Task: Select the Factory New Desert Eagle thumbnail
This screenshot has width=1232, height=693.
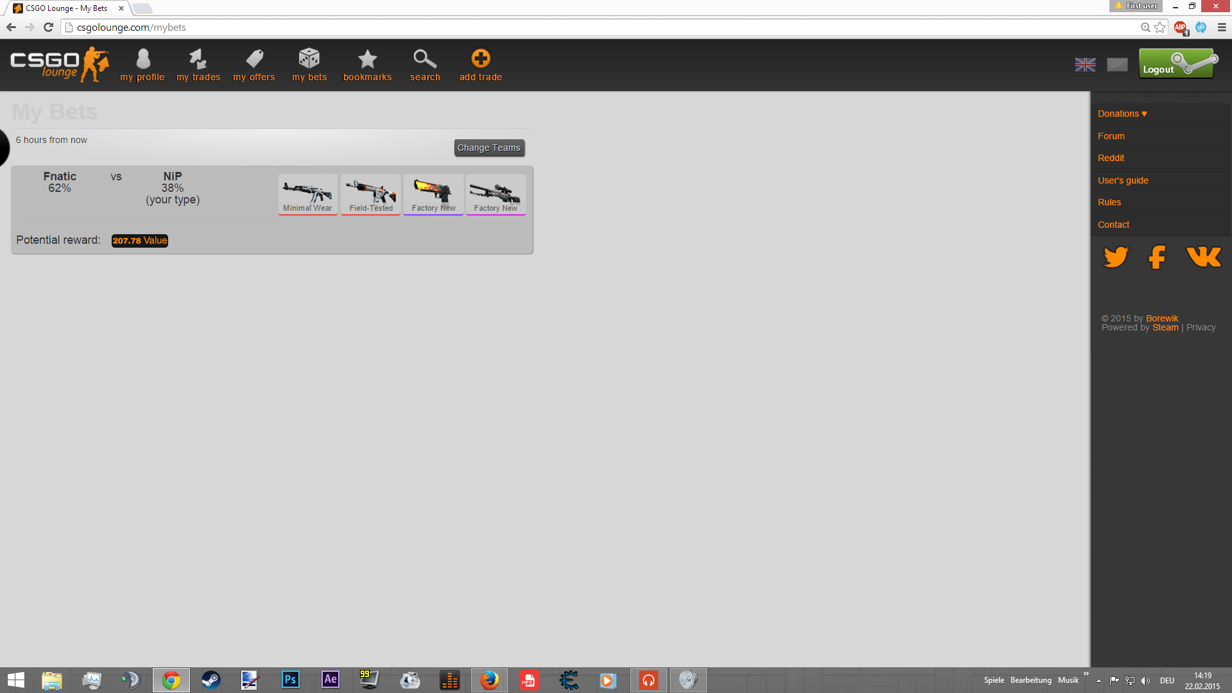Action: (x=433, y=194)
